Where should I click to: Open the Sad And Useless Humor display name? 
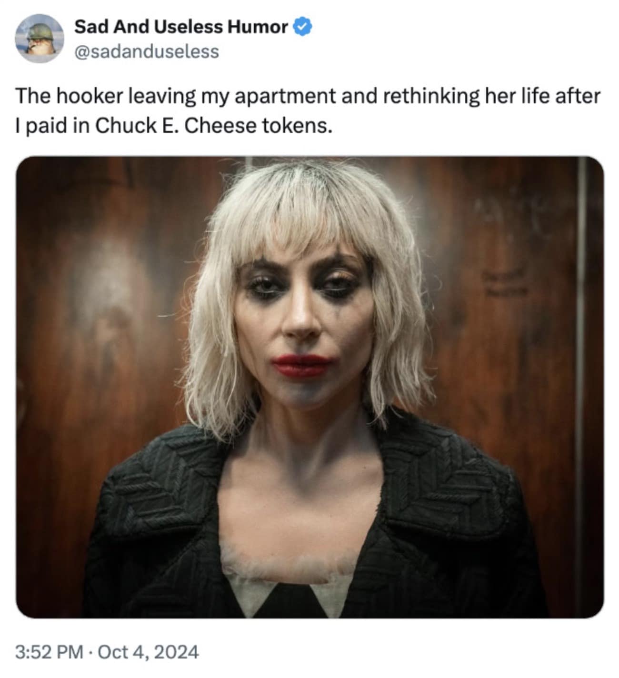(x=181, y=27)
